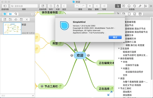Select the outline row 文件
The width and height of the screenshot is (153, 98).
pos(125,75)
